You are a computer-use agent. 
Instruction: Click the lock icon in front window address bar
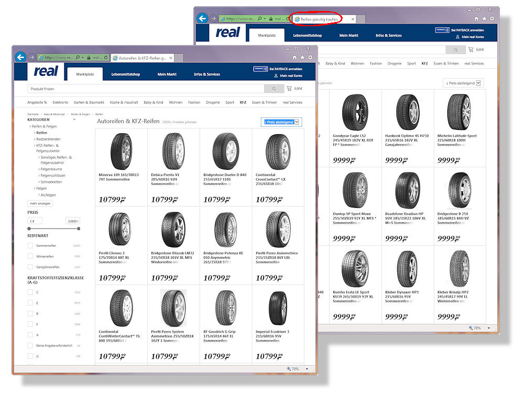[x=89, y=58]
